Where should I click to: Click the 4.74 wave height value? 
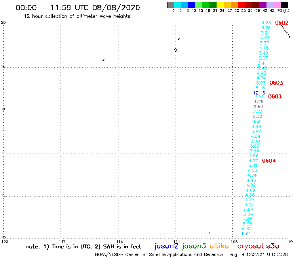tap(252, 175)
